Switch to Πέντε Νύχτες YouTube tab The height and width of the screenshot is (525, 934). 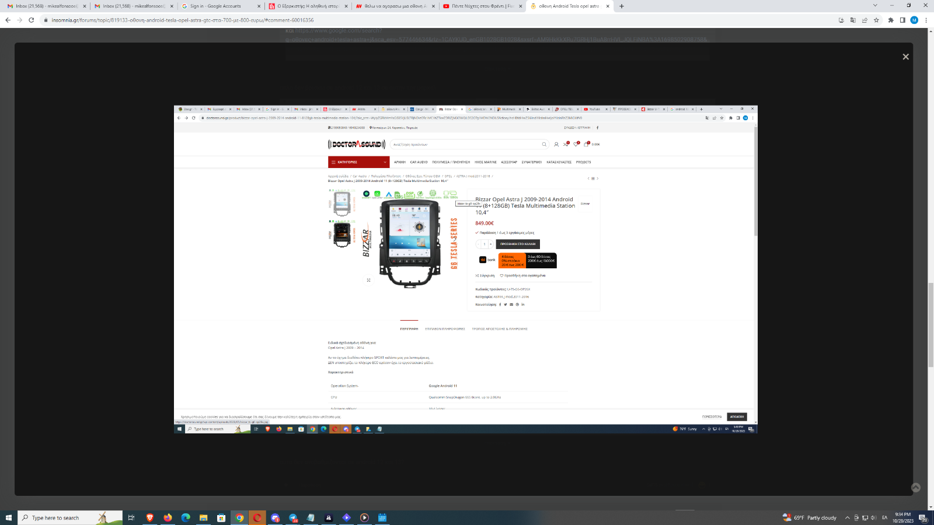click(x=483, y=6)
